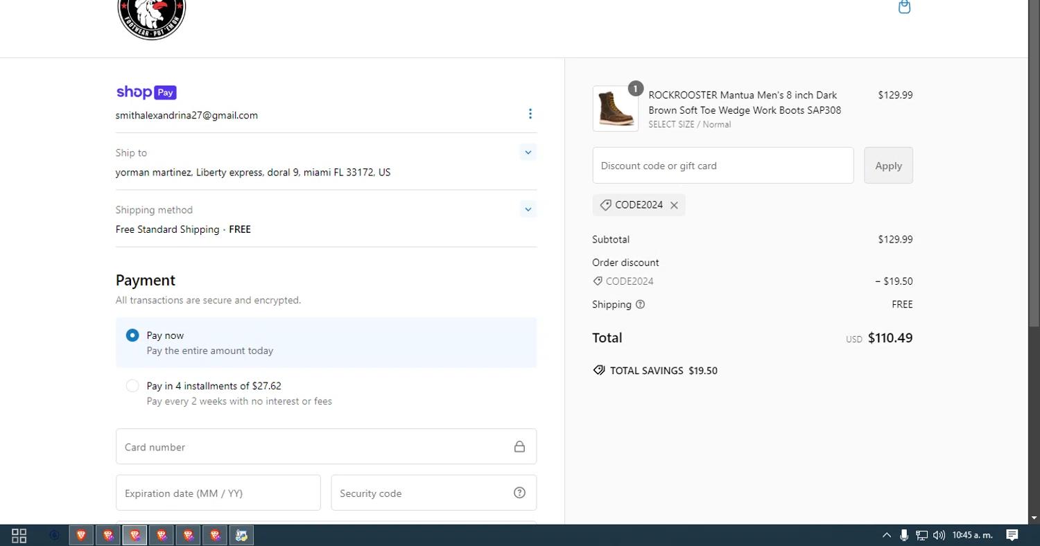Focus the Security code field
Viewport: 1040px width, 546px height.
(x=433, y=493)
